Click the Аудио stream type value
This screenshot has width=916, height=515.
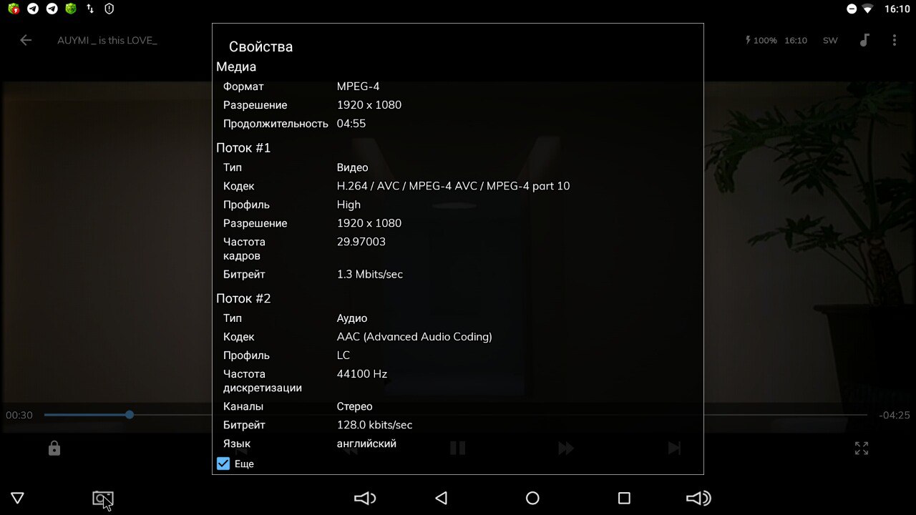(x=352, y=318)
